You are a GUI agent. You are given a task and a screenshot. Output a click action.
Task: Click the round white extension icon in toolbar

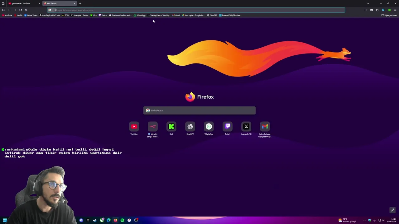(x=372, y=10)
